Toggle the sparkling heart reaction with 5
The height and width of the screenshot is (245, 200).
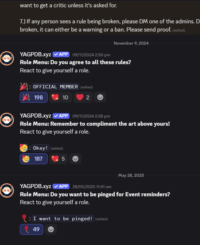point(58,159)
